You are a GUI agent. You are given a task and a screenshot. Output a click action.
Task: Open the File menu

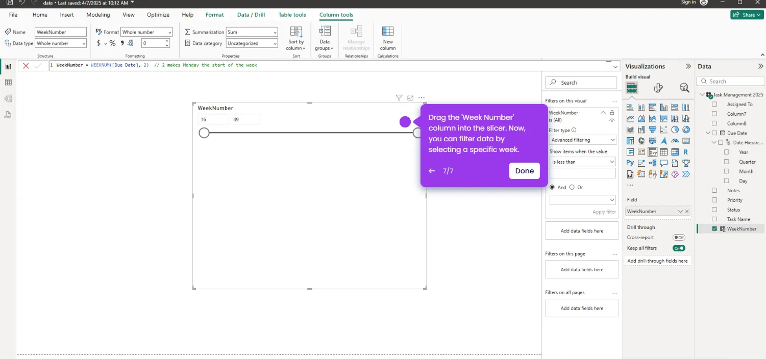coord(13,15)
